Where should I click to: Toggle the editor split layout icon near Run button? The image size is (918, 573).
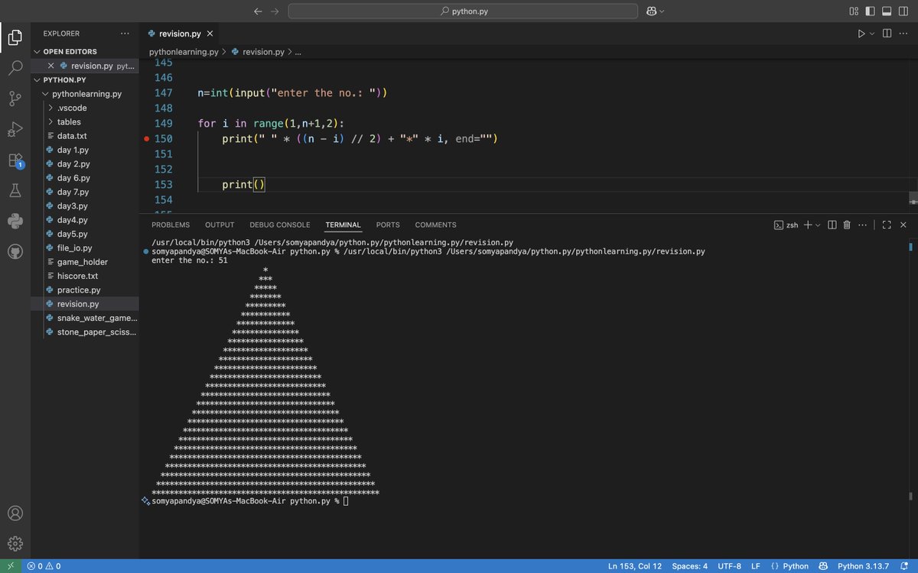tap(887, 33)
